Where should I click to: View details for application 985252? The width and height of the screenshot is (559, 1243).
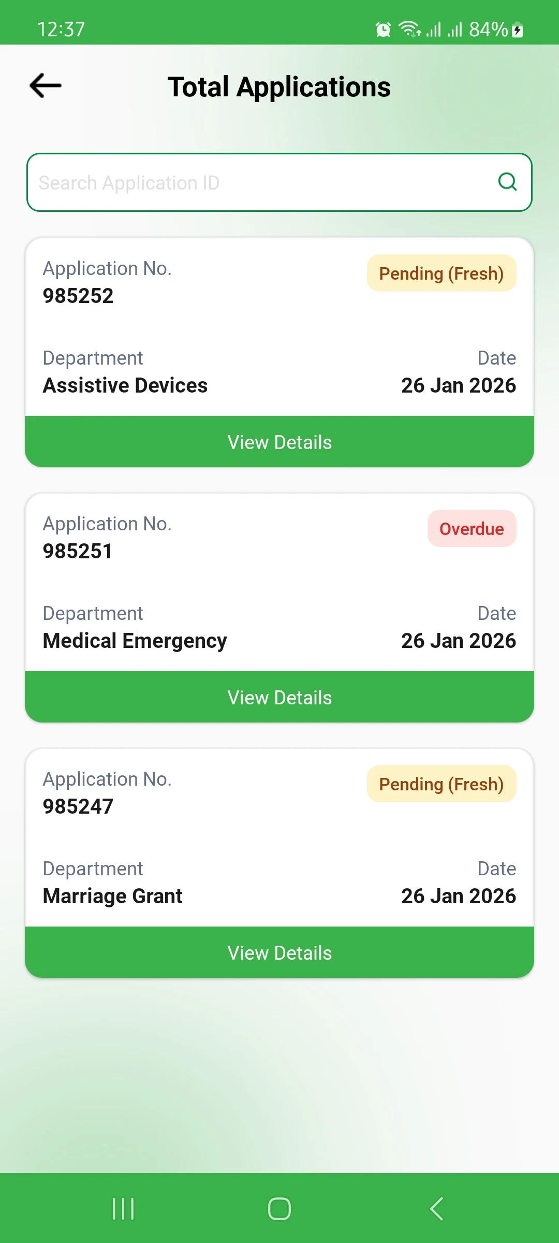click(x=279, y=442)
